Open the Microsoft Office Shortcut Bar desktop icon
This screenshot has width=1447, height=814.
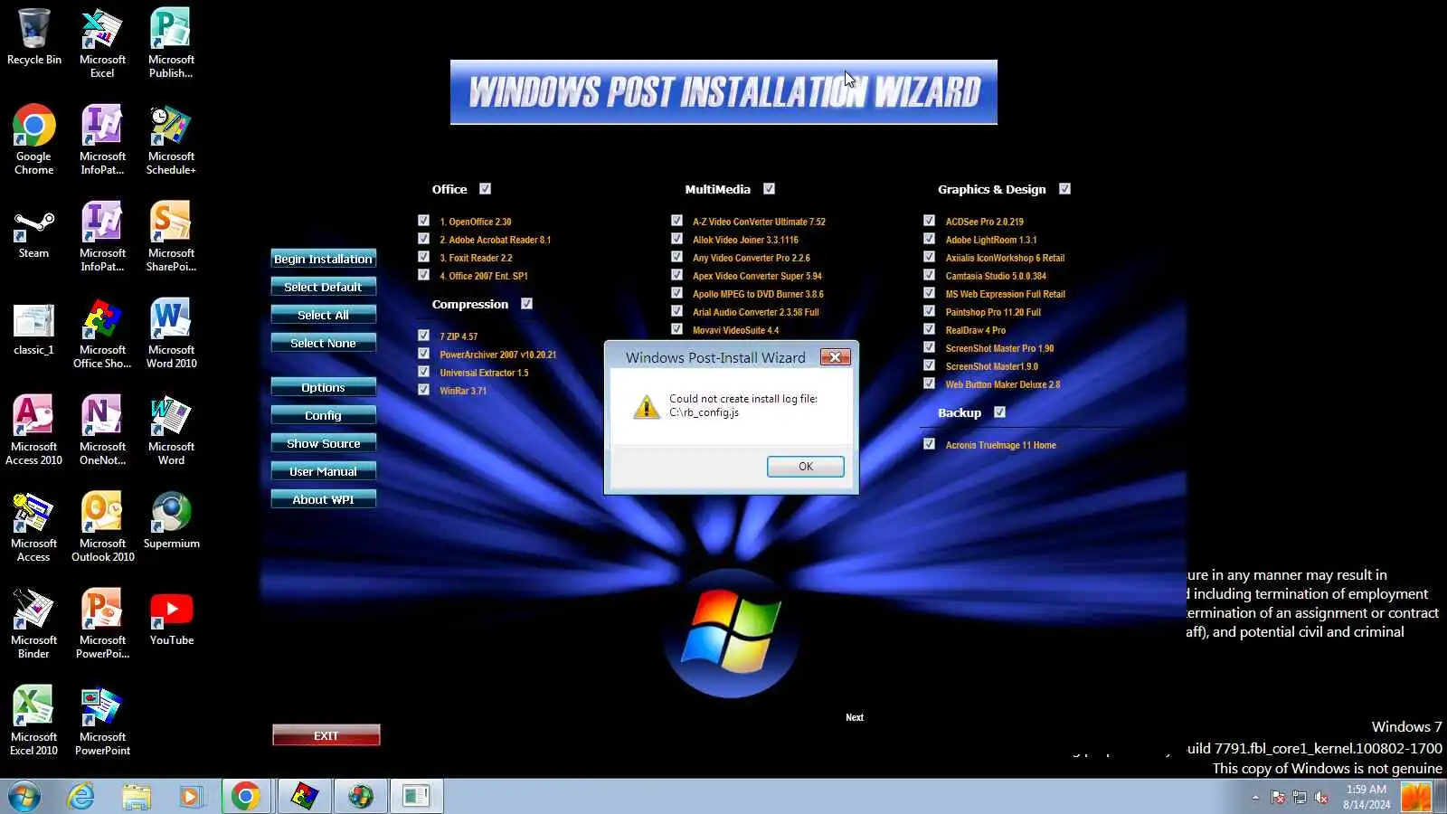click(x=102, y=333)
